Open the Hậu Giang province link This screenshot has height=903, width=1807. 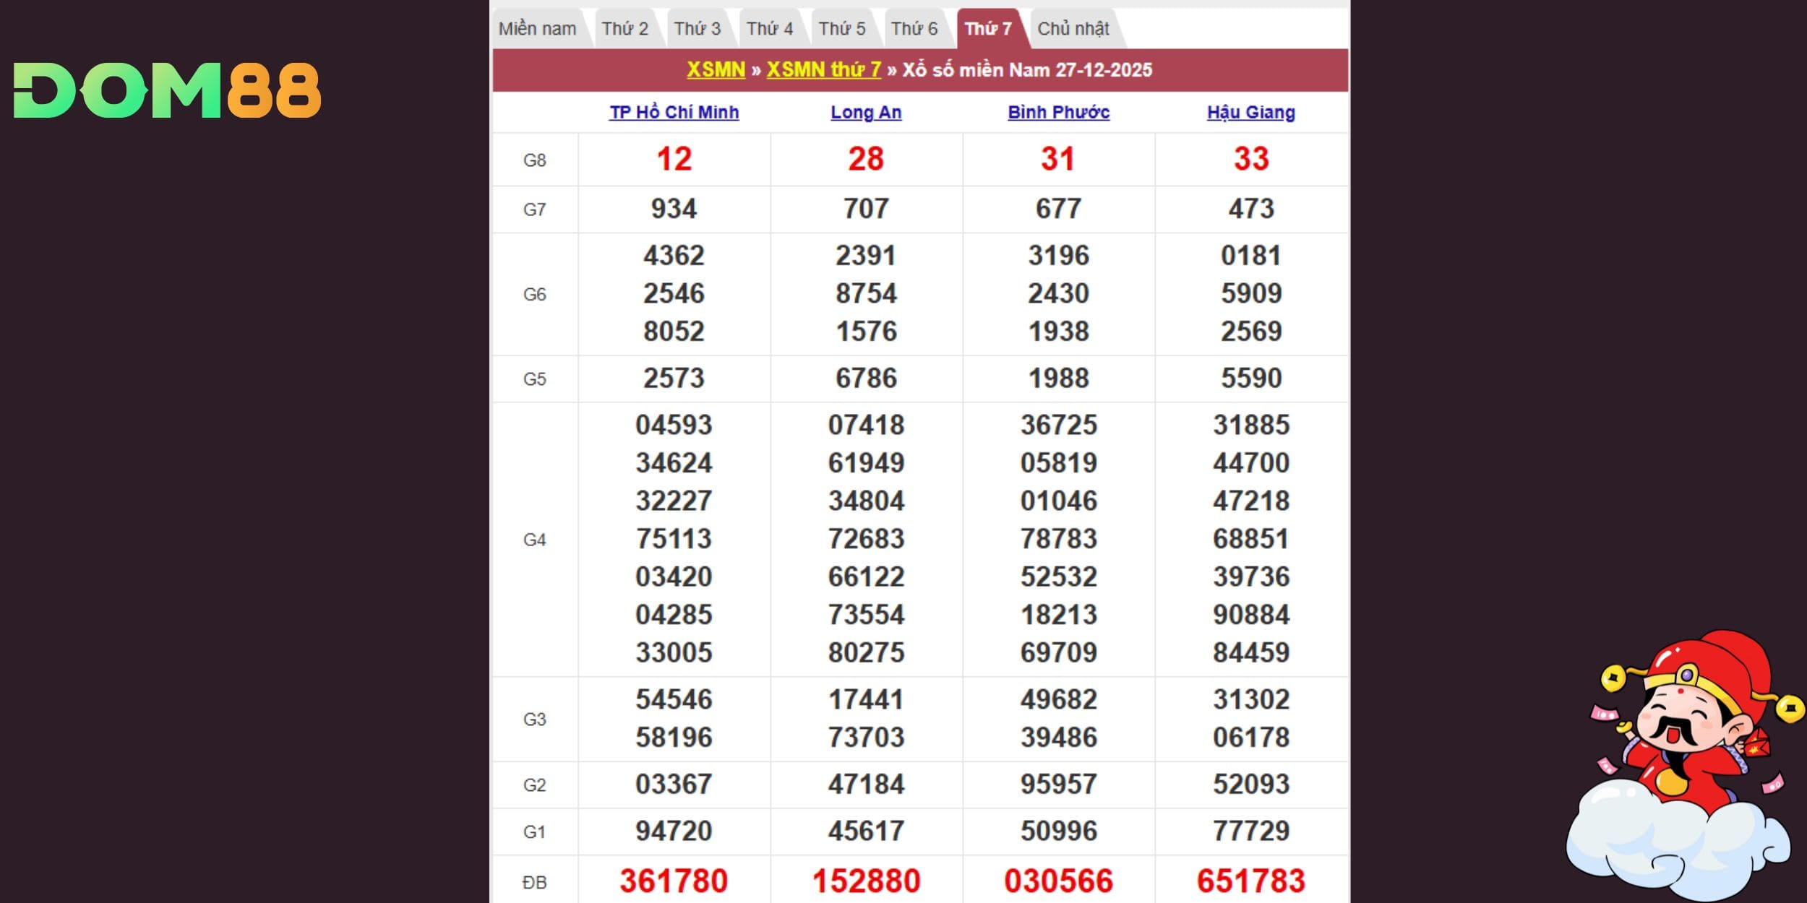tap(1250, 113)
